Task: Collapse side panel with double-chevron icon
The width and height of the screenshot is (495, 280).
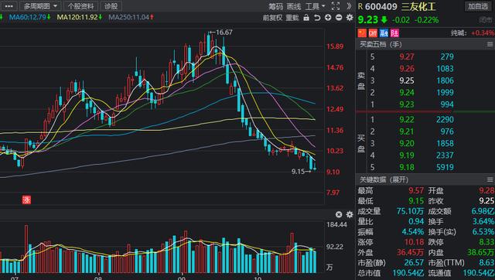Action: [349, 6]
